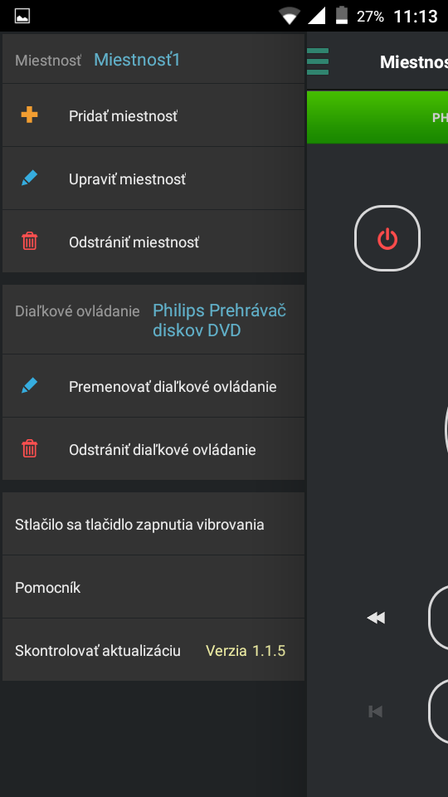Tap the rewind double-arrow button

tap(376, 618)
